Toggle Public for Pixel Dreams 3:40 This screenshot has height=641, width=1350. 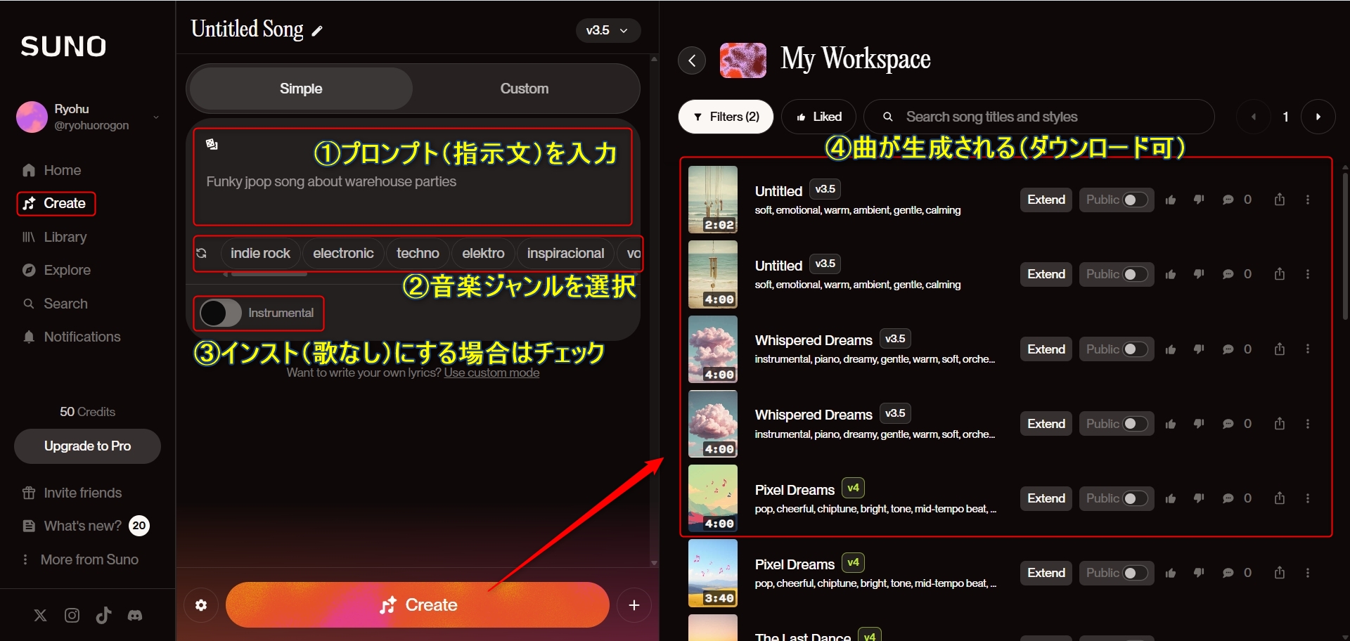(x=1135, y=573)
